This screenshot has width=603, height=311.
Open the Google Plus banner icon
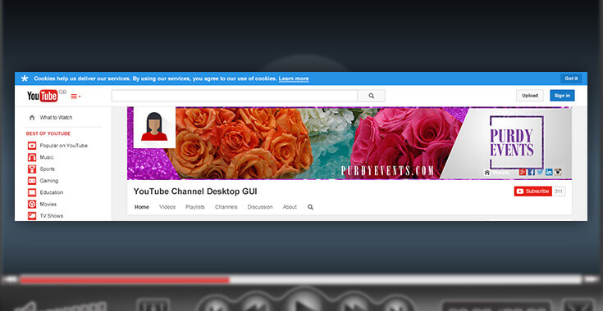point(523,172)
